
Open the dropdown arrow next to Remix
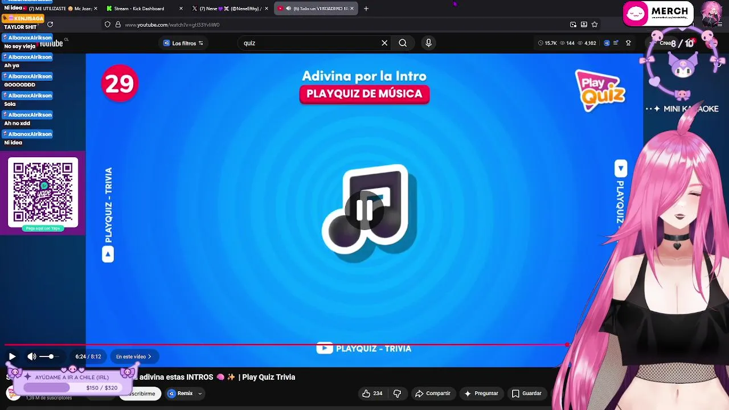point(200,393)
